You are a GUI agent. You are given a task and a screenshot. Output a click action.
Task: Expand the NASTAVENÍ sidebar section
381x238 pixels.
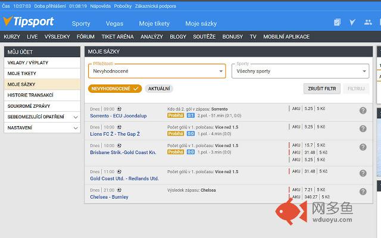(x=42, y=128)
